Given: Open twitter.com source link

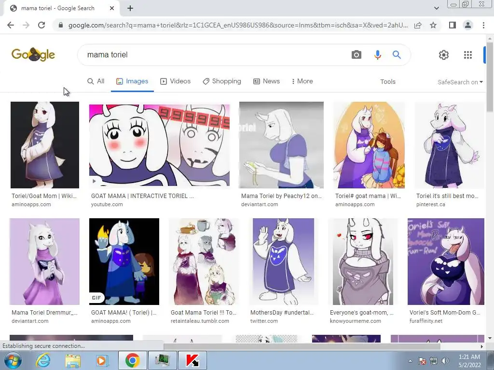Looking at the screenshot, I should point(264,321).
